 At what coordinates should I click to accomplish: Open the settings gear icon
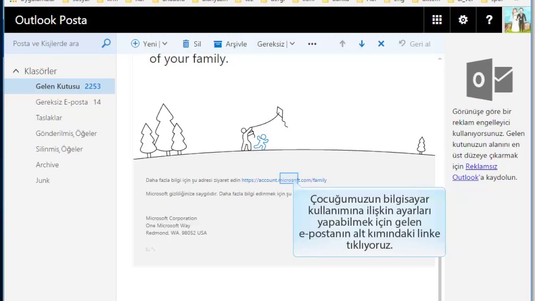pos(463,20)
